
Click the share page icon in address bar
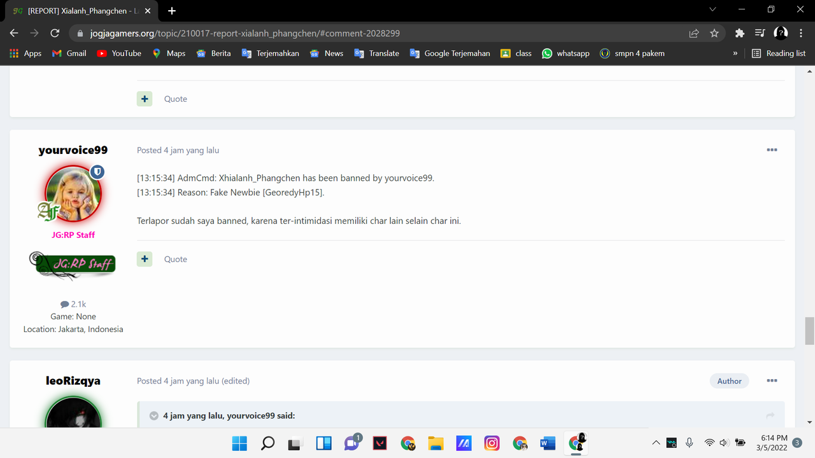(694, 33)
